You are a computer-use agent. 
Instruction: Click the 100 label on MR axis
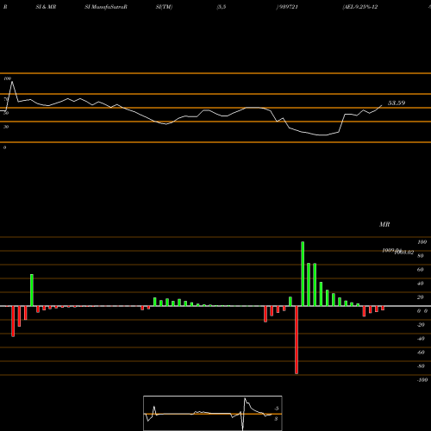pyautogui.click(x=422, y=242)
